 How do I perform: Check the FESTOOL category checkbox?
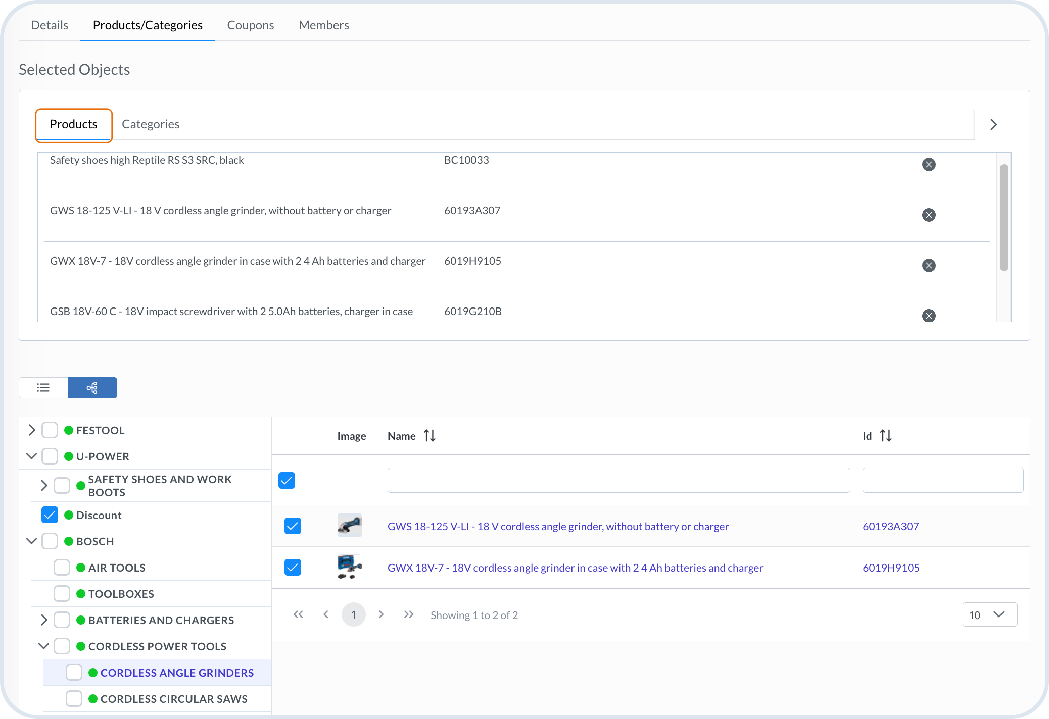pyautogui.click(x=50, y=430)
